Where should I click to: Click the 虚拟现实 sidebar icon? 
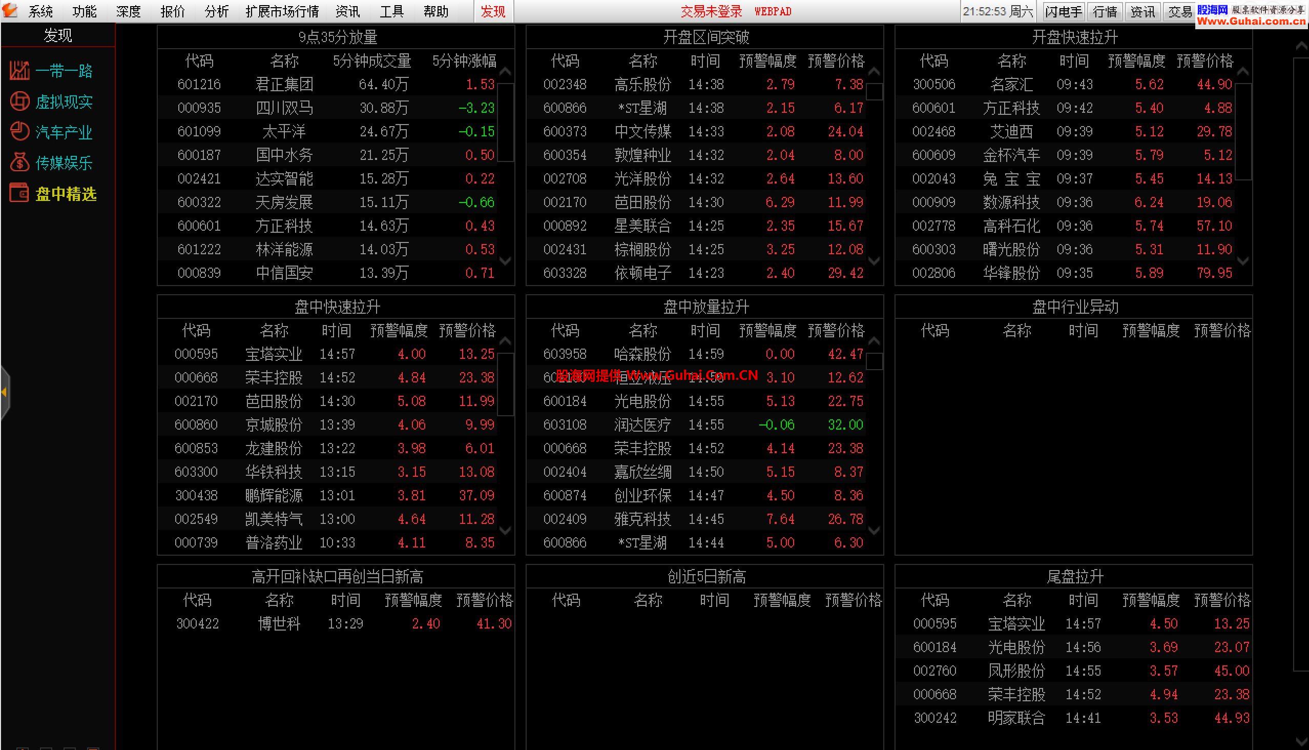(19, 102)
